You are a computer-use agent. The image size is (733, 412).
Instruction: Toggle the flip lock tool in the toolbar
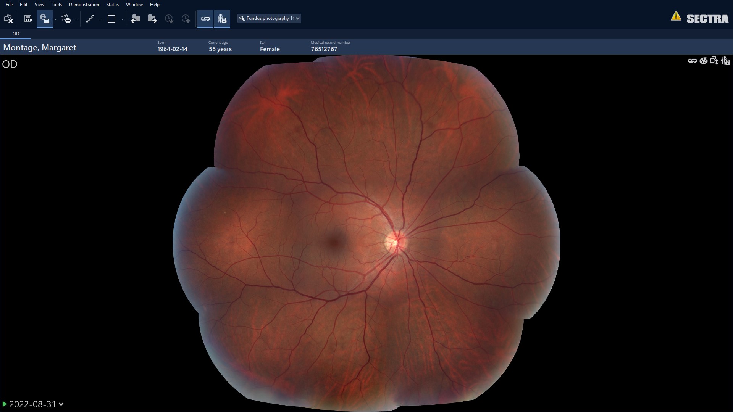222,19
